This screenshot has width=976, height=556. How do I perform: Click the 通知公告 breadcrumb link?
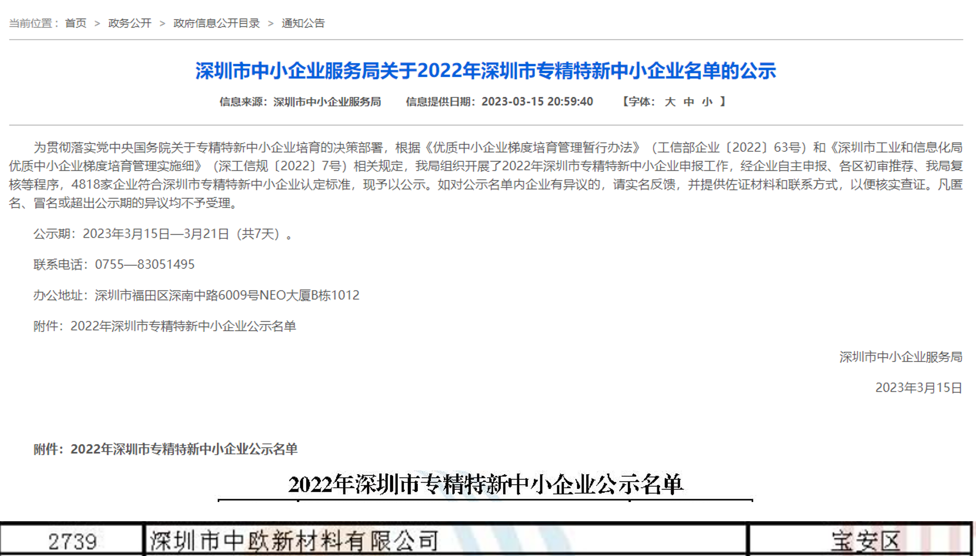[303, 23]
